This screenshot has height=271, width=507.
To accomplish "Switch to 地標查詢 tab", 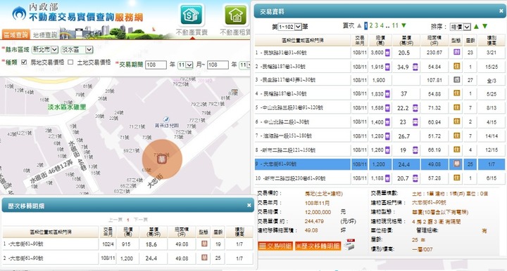I will (x=44, y=34).
